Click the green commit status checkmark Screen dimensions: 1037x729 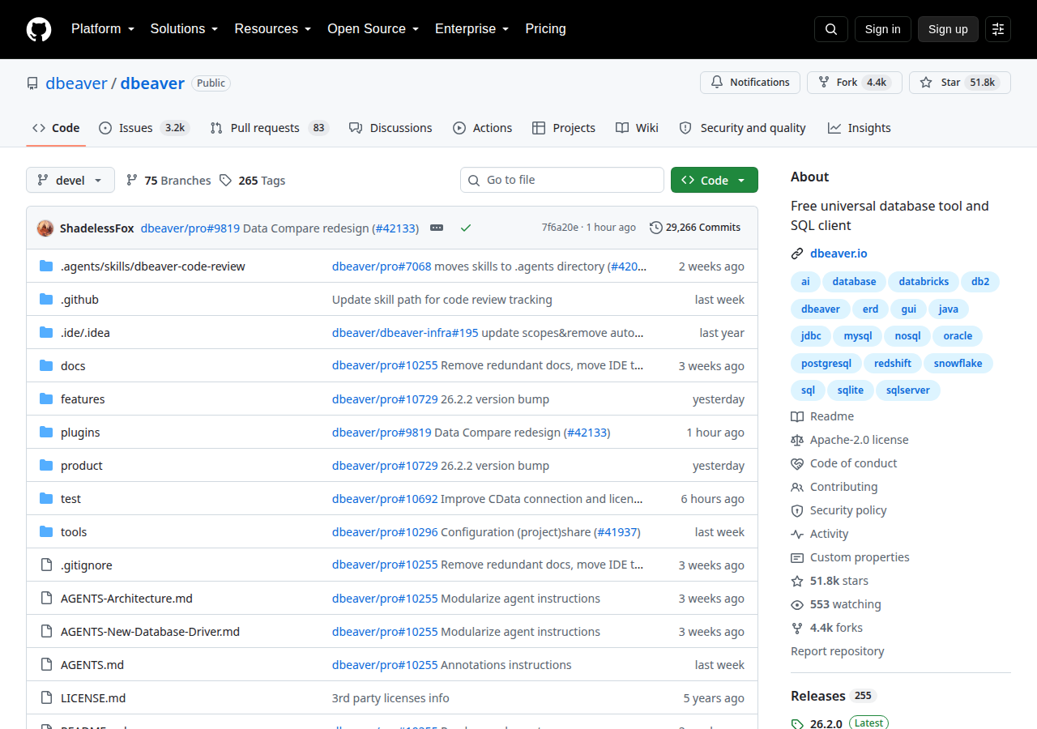click(466, 228)
